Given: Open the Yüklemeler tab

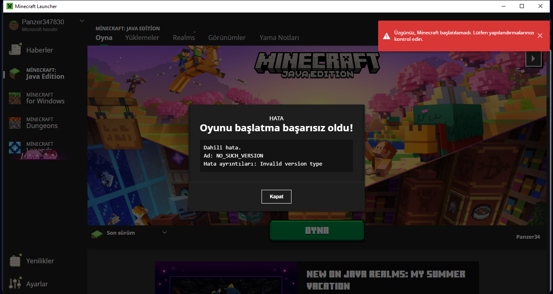Looking at the screenshot, I should click(142, 38).
